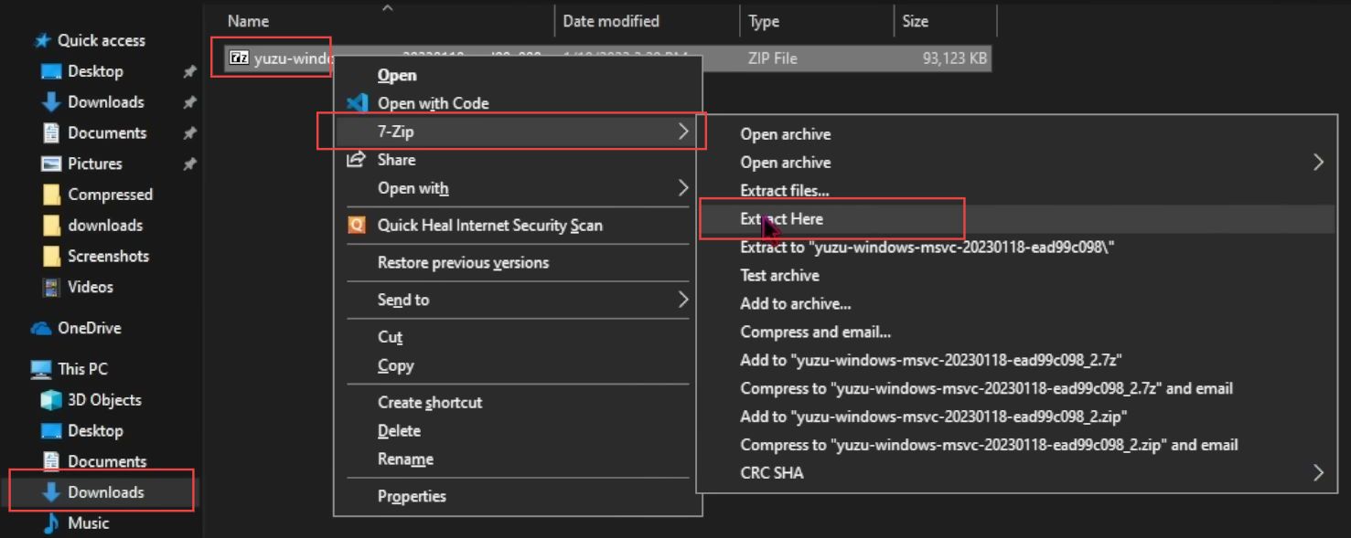Click the pin icon beside Quick access Documents

click(x=189, y=132)
